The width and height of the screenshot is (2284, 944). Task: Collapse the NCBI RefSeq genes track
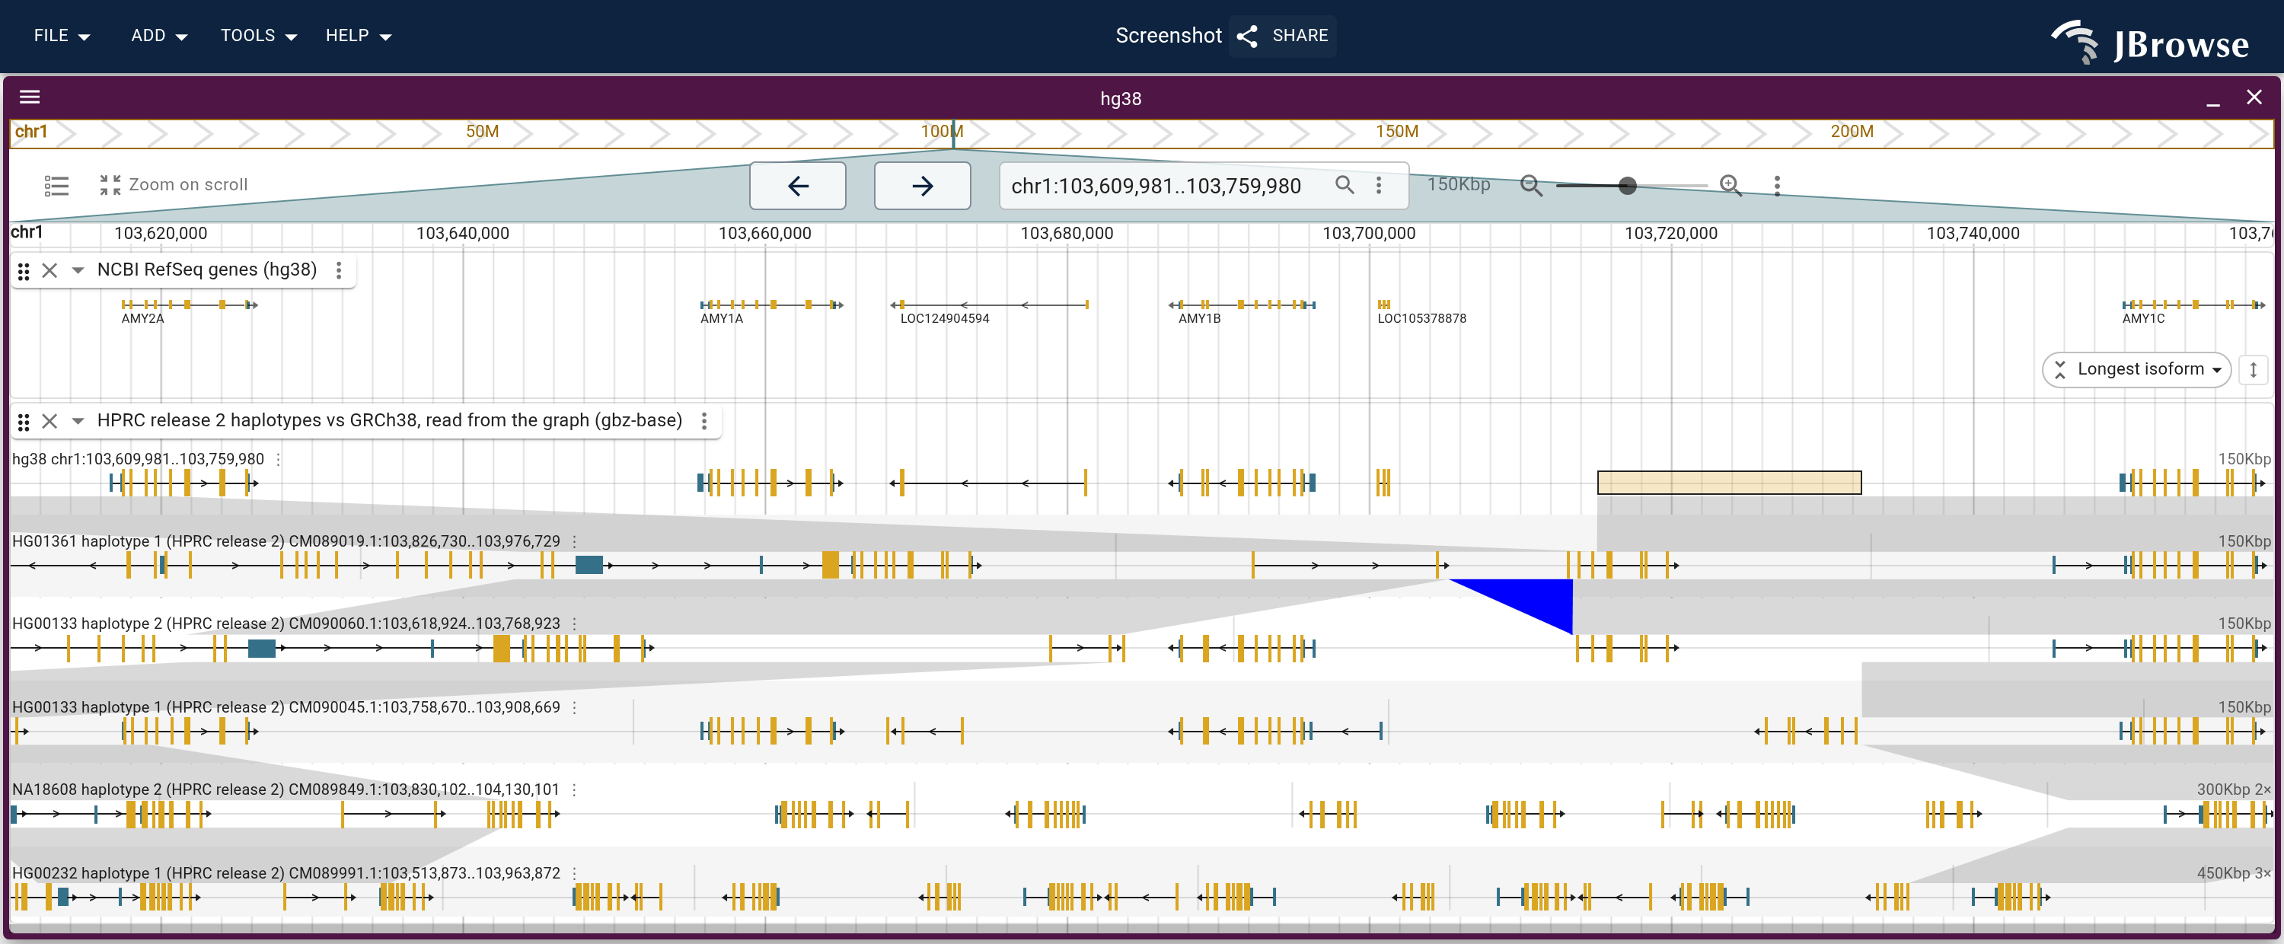pos(78,270)
